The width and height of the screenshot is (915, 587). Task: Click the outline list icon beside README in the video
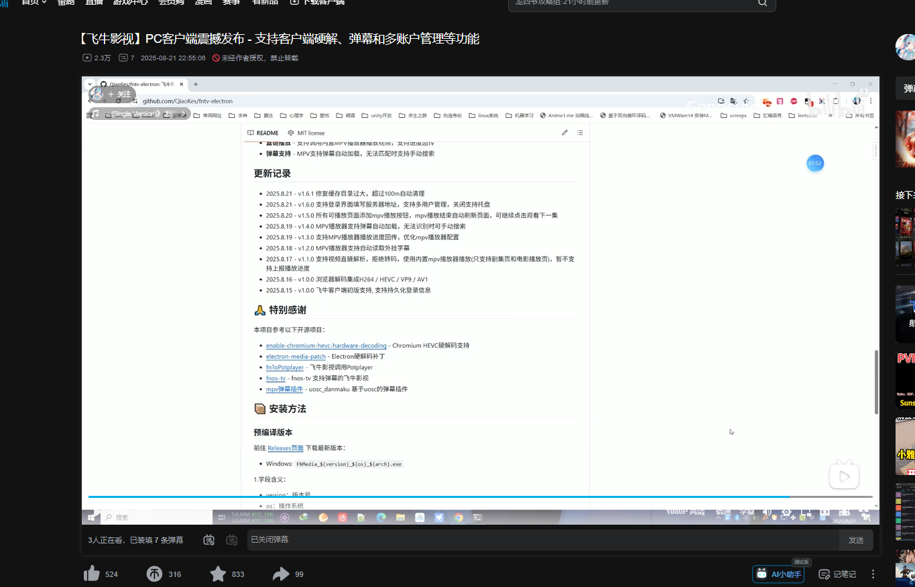[580, 133]
